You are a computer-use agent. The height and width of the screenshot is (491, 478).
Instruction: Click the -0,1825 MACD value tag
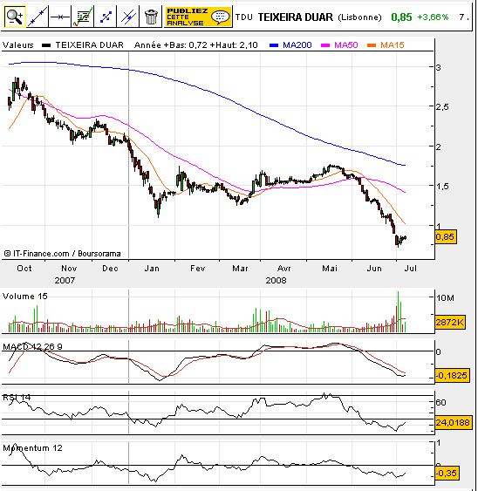coord(452,375)
